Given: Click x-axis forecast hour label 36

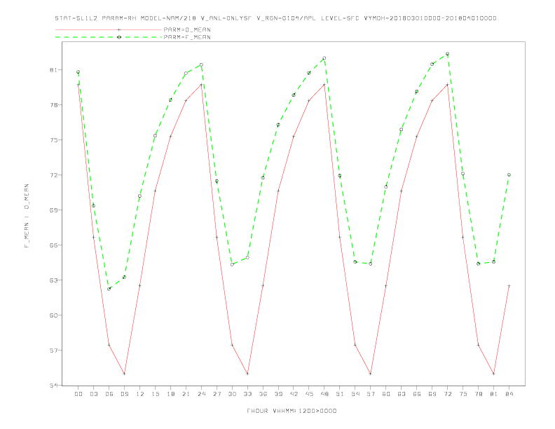Looking at the screenshot, I should [263, 394].
